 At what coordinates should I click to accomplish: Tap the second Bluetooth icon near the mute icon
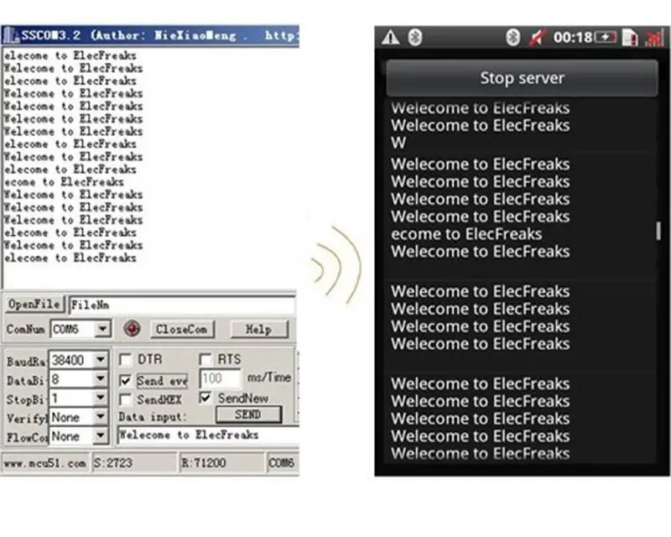512,37
